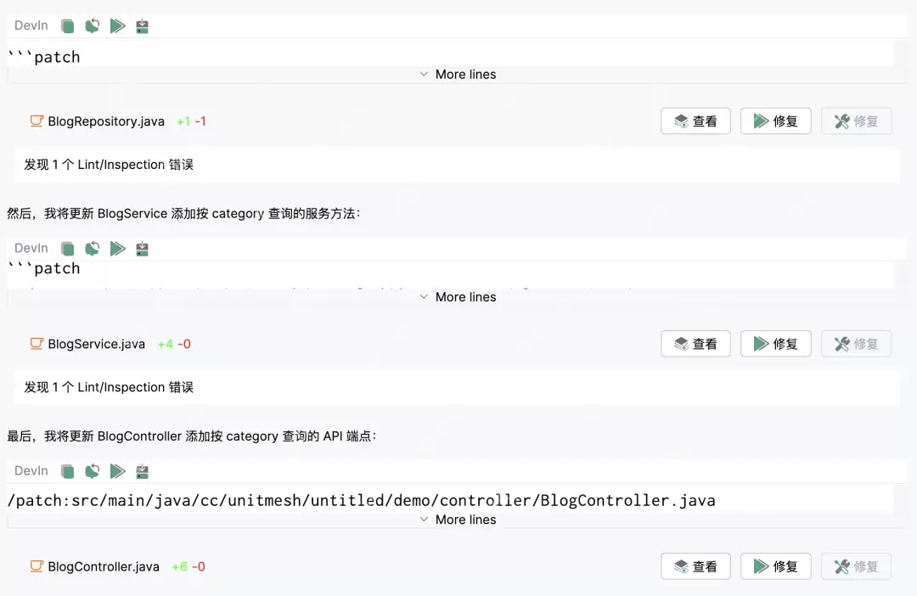Select the rerun icon in the second Devin toolbar
This screenshot has width=917, height=596.
click(93, 248)
